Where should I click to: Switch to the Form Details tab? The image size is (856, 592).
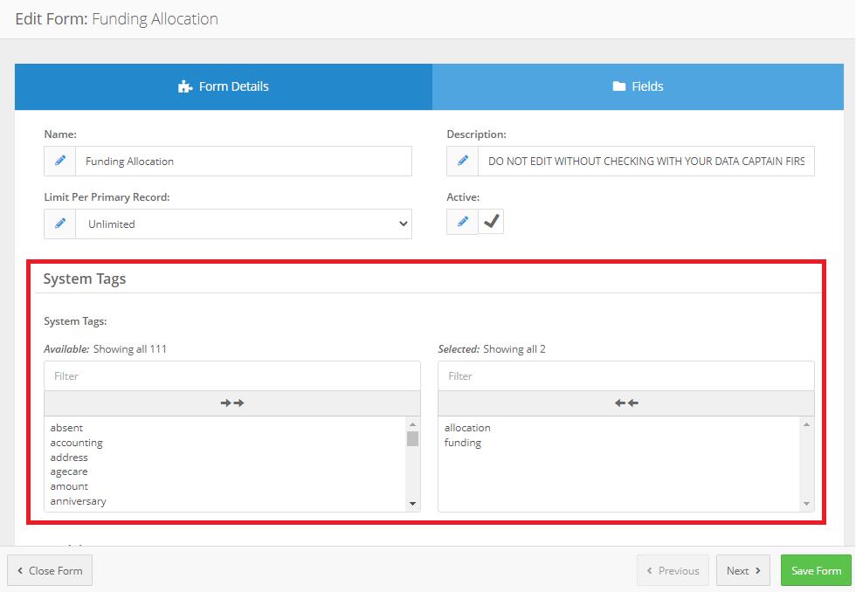(x=224, y=86)
